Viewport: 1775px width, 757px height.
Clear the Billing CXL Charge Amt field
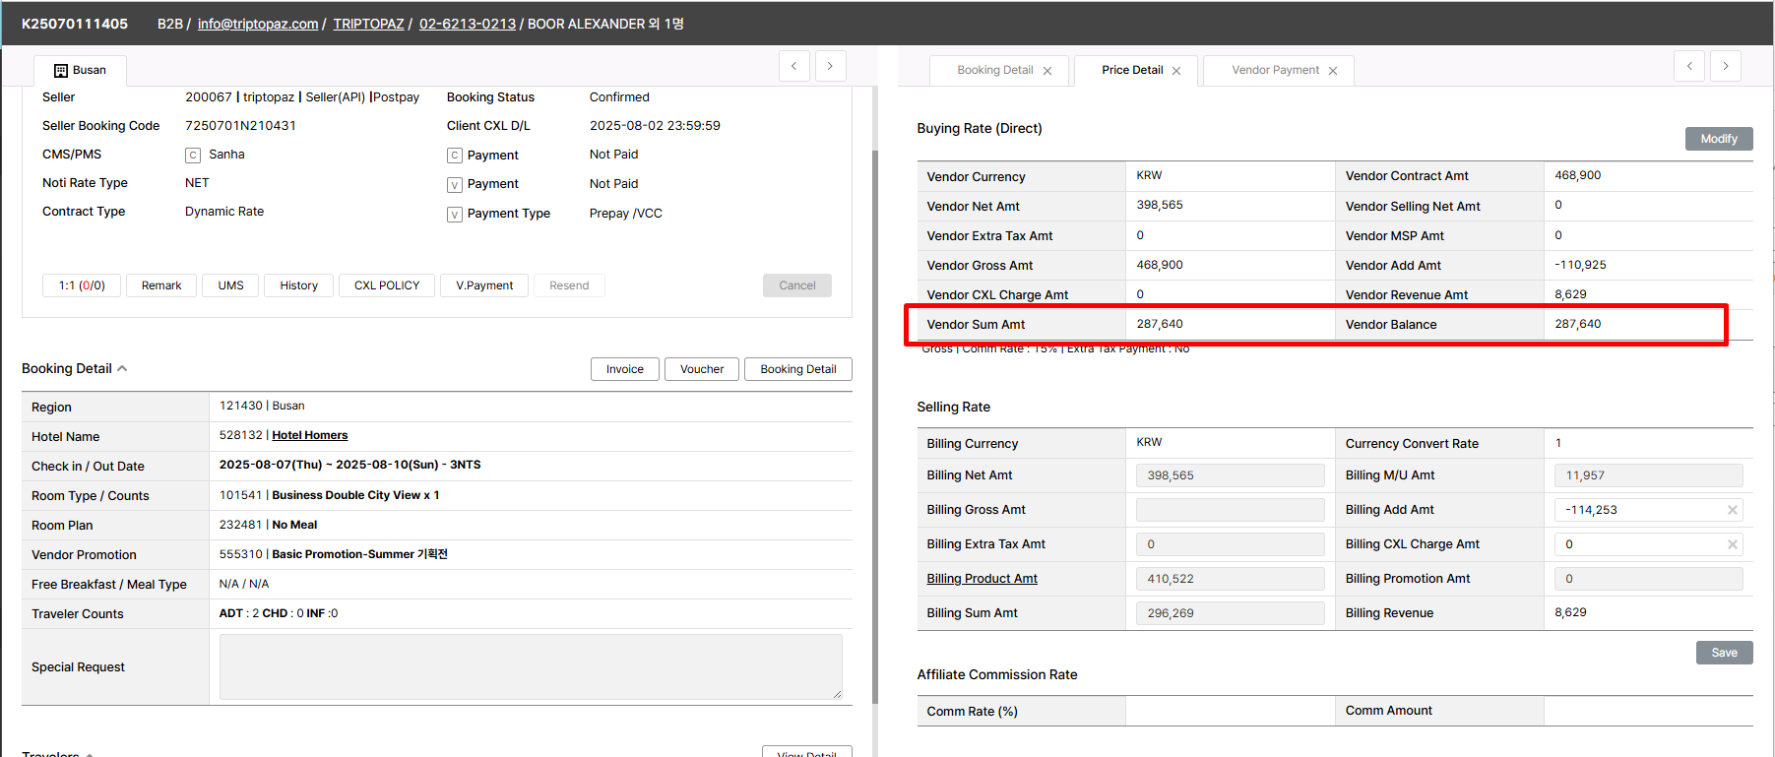1732,544
